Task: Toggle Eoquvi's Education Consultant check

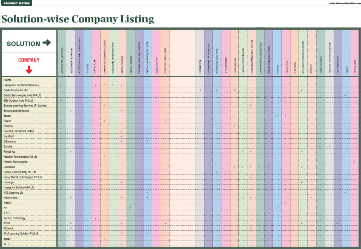Action: 165,121
